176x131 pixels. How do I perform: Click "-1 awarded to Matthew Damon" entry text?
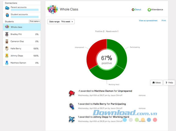(x=105, y=91)
